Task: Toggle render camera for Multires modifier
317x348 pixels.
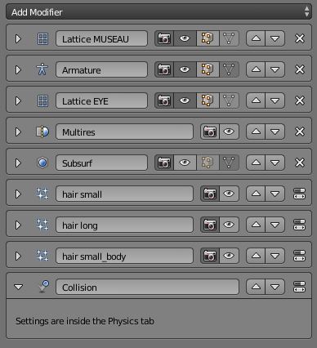Action: pyautogui.click(x=210, y=132)
